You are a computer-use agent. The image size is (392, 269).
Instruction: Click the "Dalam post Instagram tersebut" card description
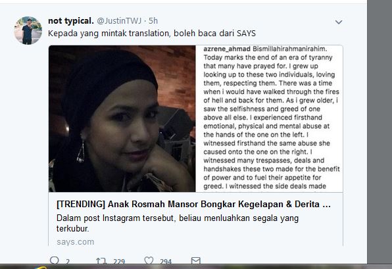coord(178,223)
